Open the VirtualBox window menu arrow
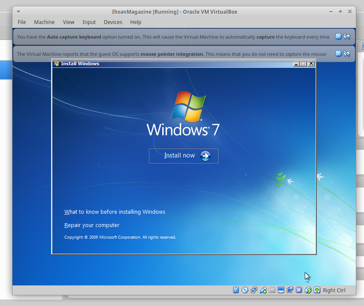The width and height of the screenshot is (364, 306). click(18, 12)
